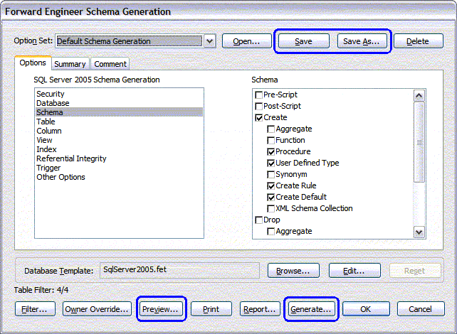
Task: Open the Comment tab
Action: tap(110, 64)
